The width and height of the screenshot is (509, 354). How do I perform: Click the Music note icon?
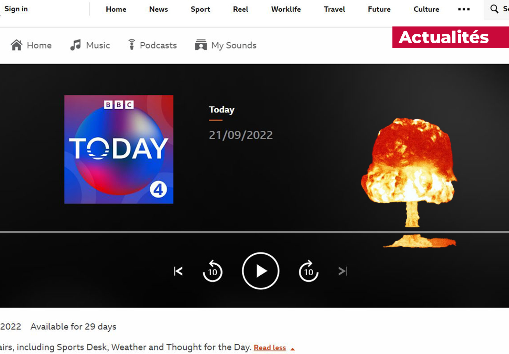76,45
